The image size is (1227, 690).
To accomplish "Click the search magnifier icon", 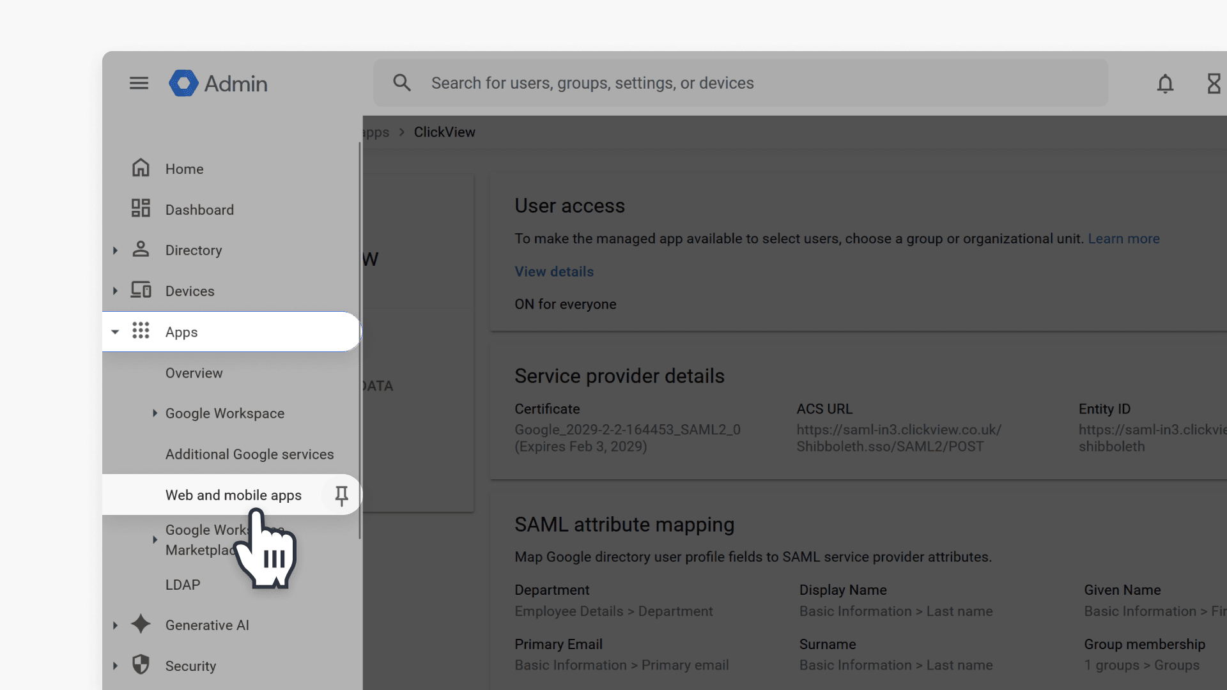I will coord(402,83).
